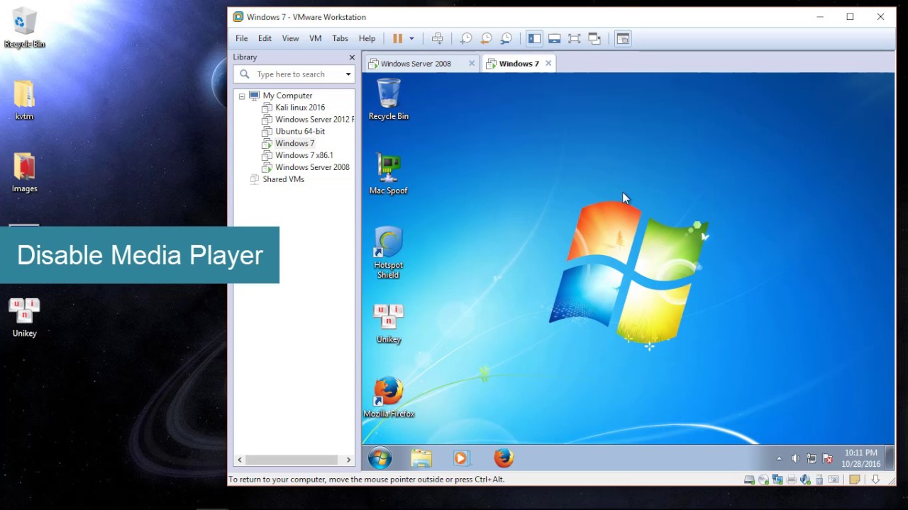Select Ubuntu 64-bit in the library
908x510 pixels.
[294, 132]
